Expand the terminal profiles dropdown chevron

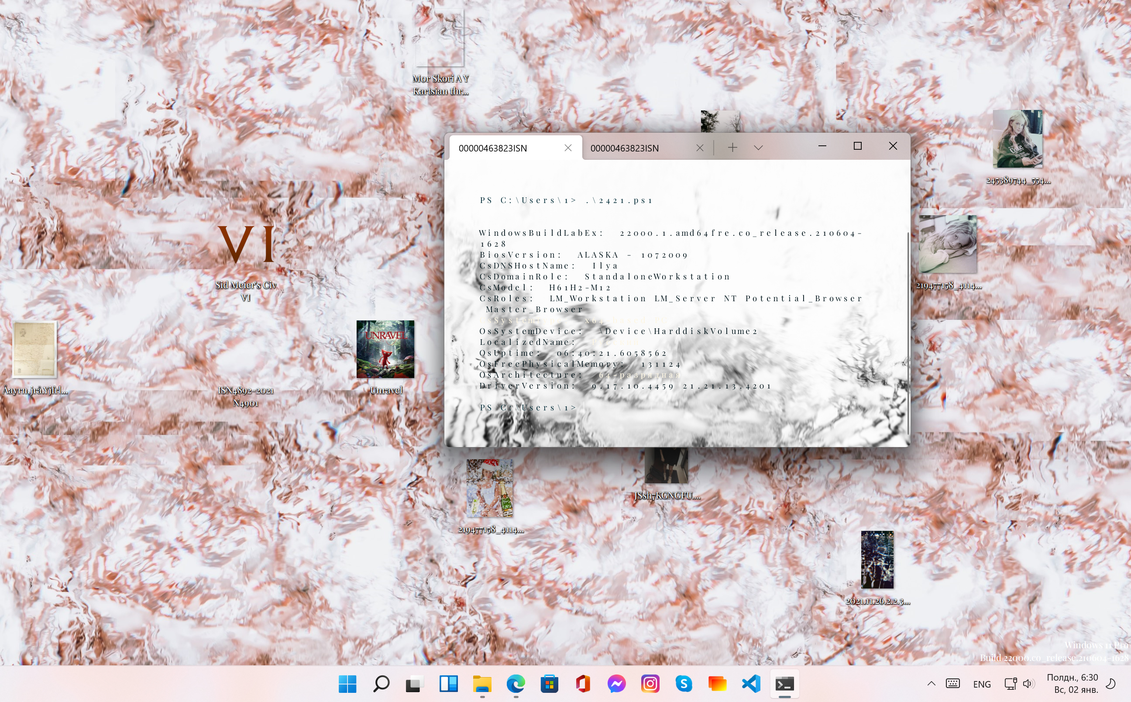(x=758, y=148)
